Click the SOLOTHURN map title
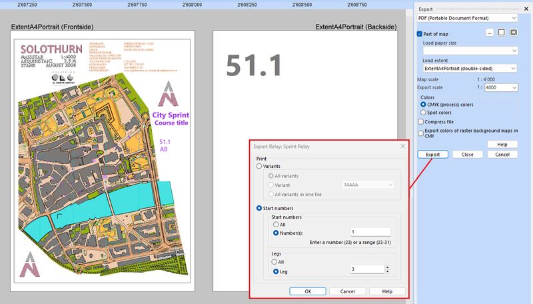533x304 pixels. [x=51, y=49]
